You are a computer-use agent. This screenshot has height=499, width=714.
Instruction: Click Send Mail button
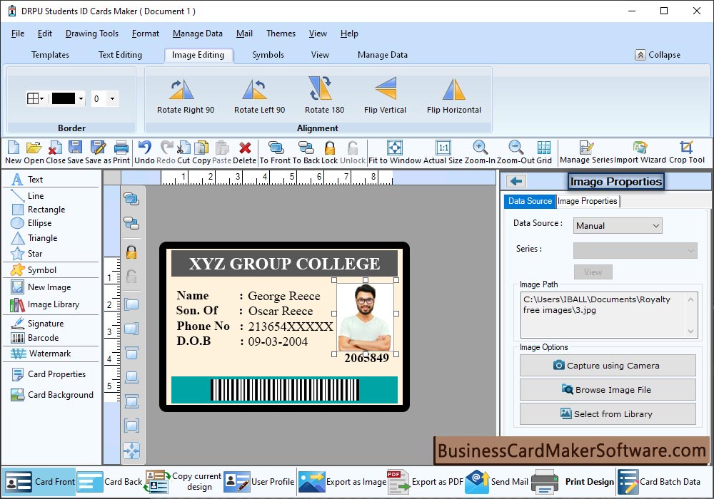pyautogui.click(x=497, y=482)
